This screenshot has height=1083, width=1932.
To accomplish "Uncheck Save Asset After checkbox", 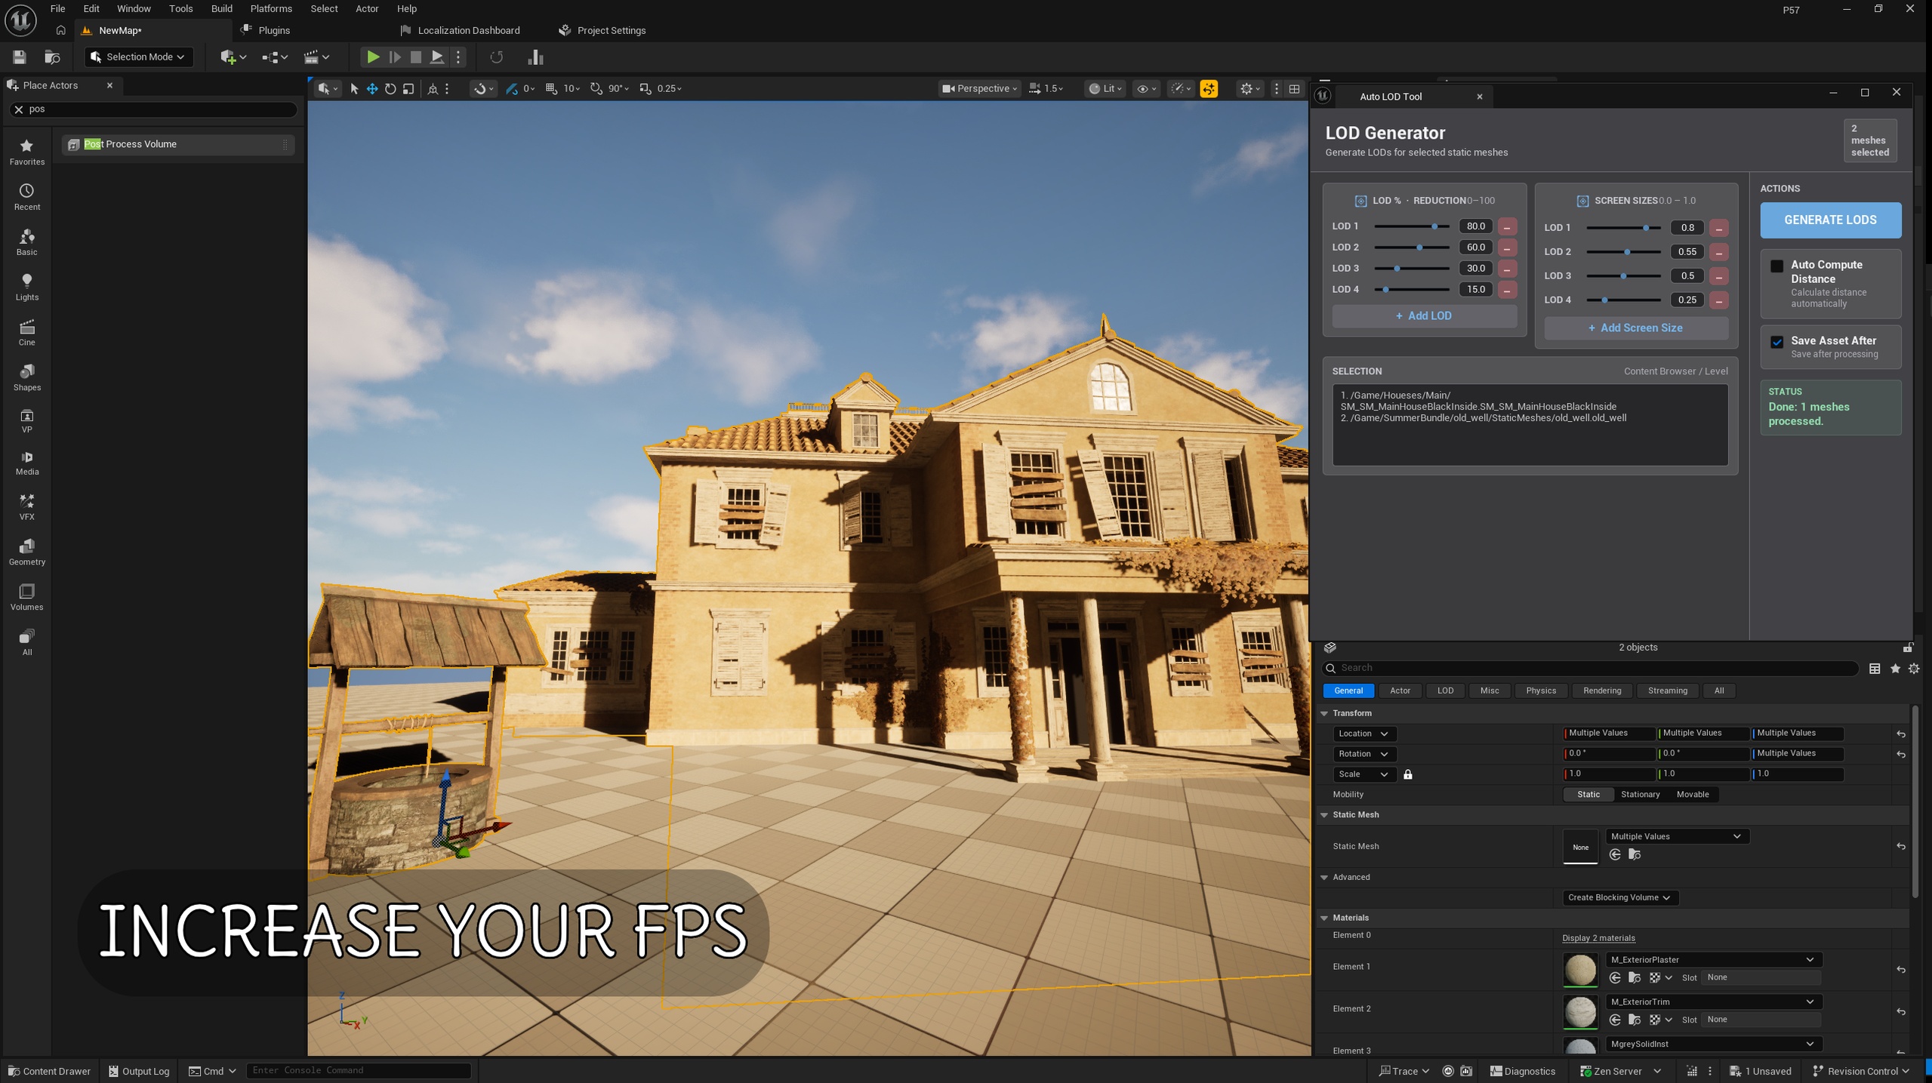I will (x=1776, y=342).
